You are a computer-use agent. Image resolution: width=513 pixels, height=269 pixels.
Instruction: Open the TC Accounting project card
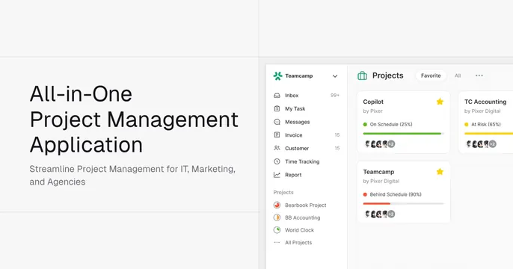coord(485,123)
